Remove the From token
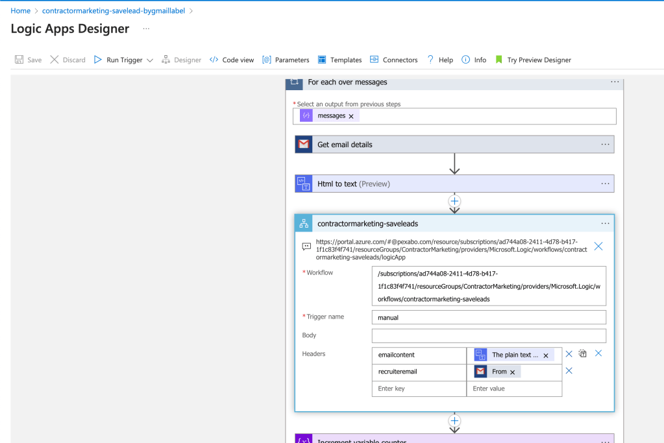This screenshot has width=664, height=443. tap(512, 372)
